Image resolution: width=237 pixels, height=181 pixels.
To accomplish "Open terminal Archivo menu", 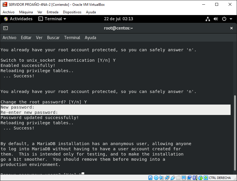I will 9,38.
